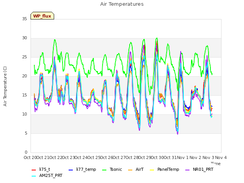Viewport: 244px width, 183px height.
Task: Click the Nov 3 x-axis tick label
Action: [x=208, y=157]
